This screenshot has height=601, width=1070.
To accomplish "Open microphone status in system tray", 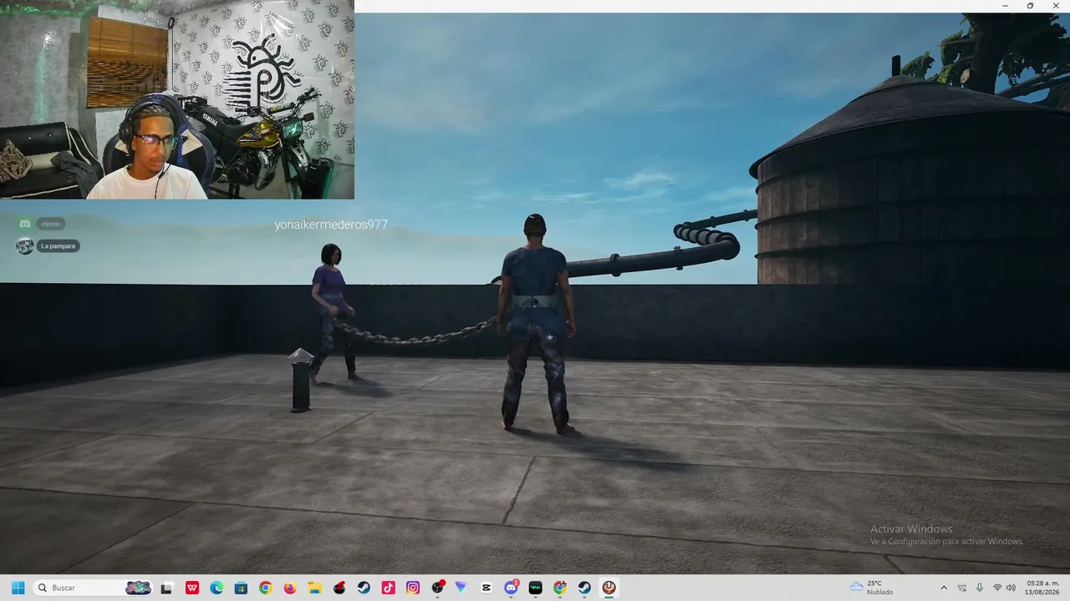I will click(x=980, y=588).
